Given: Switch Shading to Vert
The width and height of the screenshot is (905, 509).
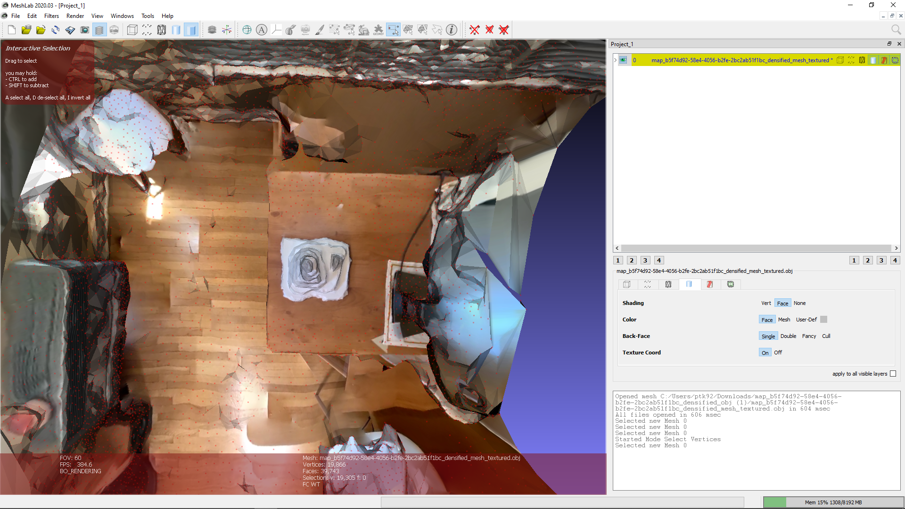Looking at the screenshot, I should click(766, 303).
